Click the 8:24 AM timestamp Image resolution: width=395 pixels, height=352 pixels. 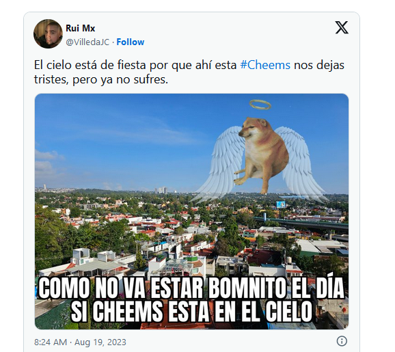coord(51,342)
